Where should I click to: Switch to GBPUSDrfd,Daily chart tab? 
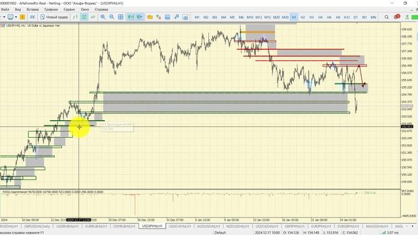(x=37, y=227)
